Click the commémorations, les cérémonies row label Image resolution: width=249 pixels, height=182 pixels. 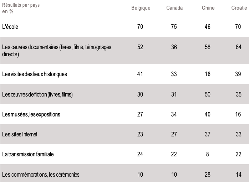pyautogui.click(x=41, y=175)
